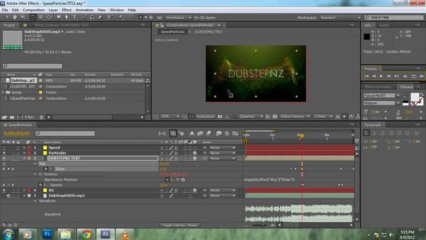Take snapshot with camera icon in viewer
The width and height of the screenshot is (426, 240).
tap(220, 117)
